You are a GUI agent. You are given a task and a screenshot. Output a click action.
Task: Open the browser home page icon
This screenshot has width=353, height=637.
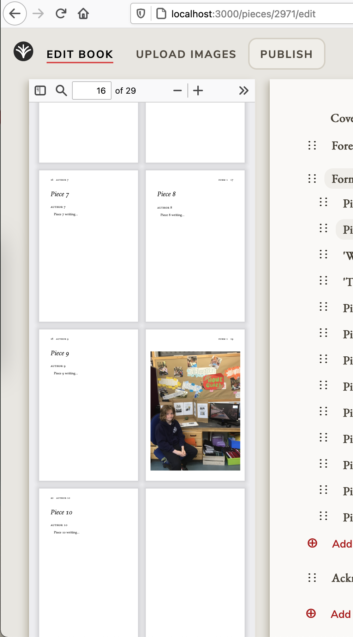coord(83,13)
